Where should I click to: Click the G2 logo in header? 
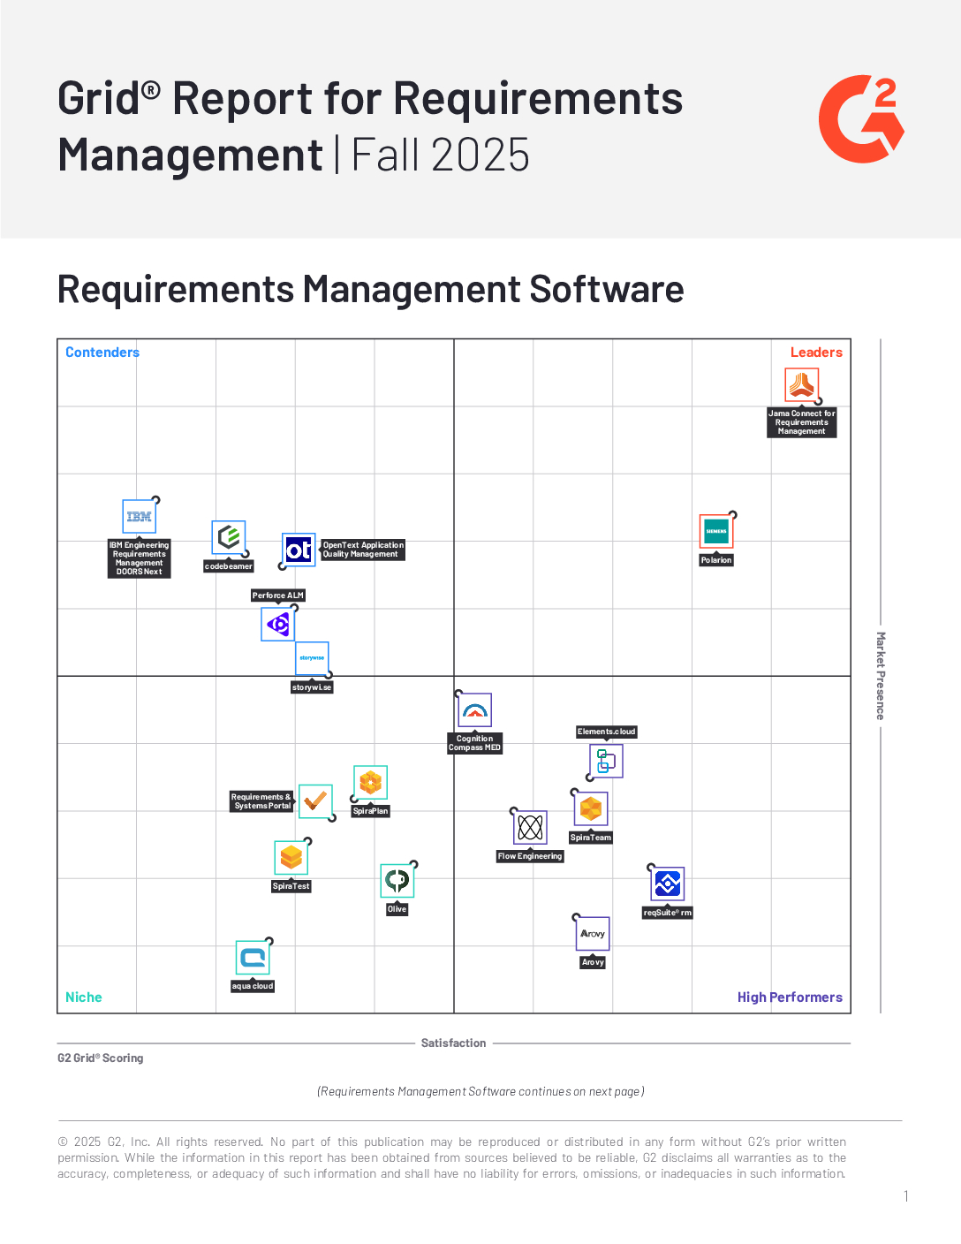click(861, 119)
